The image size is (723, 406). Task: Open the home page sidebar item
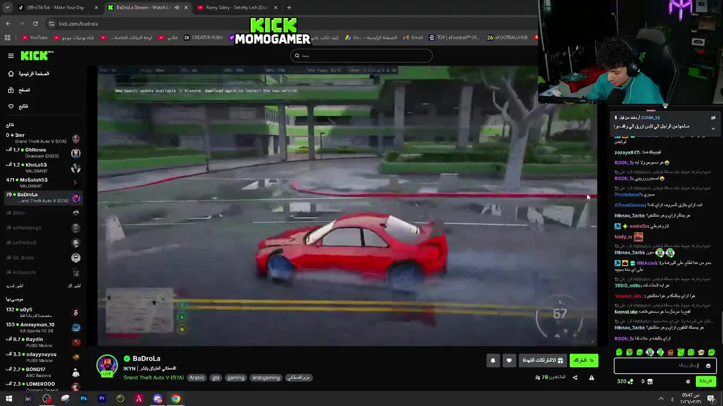[x=29, y=74]
